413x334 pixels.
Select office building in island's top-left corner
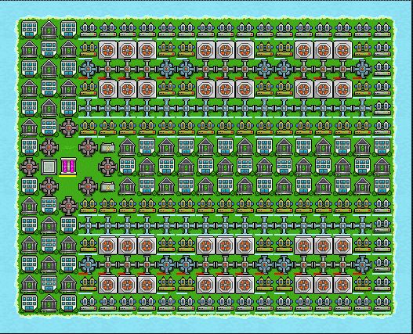pos(29,30)
